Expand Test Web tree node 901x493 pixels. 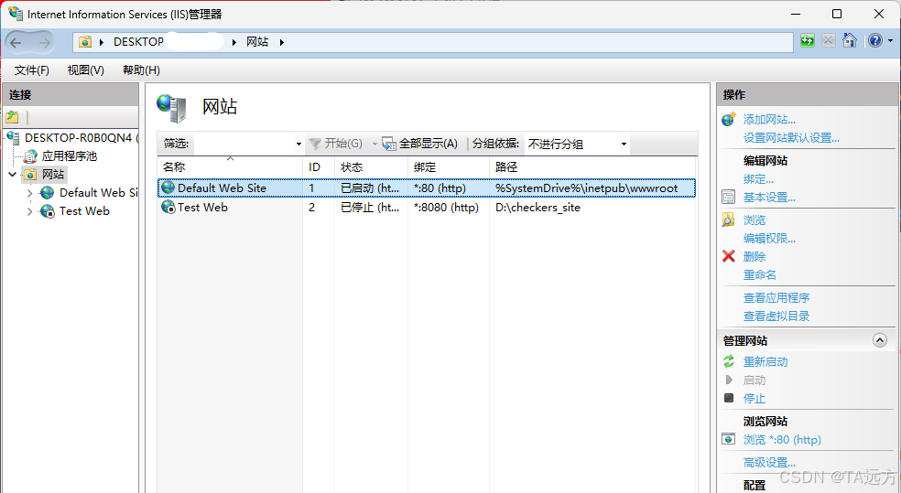(30, 211)
